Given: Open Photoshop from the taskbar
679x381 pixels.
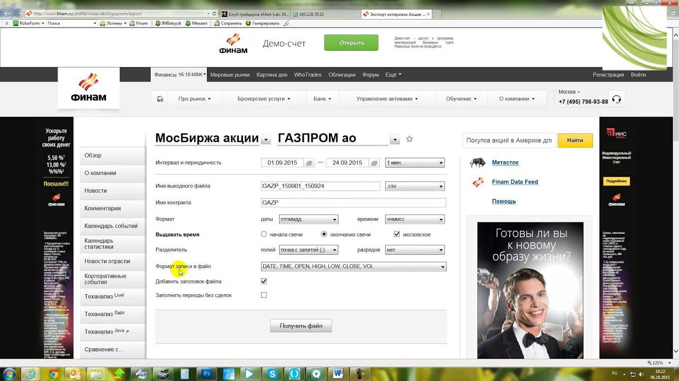Looking at the screenshot, I should pos(207,374).
